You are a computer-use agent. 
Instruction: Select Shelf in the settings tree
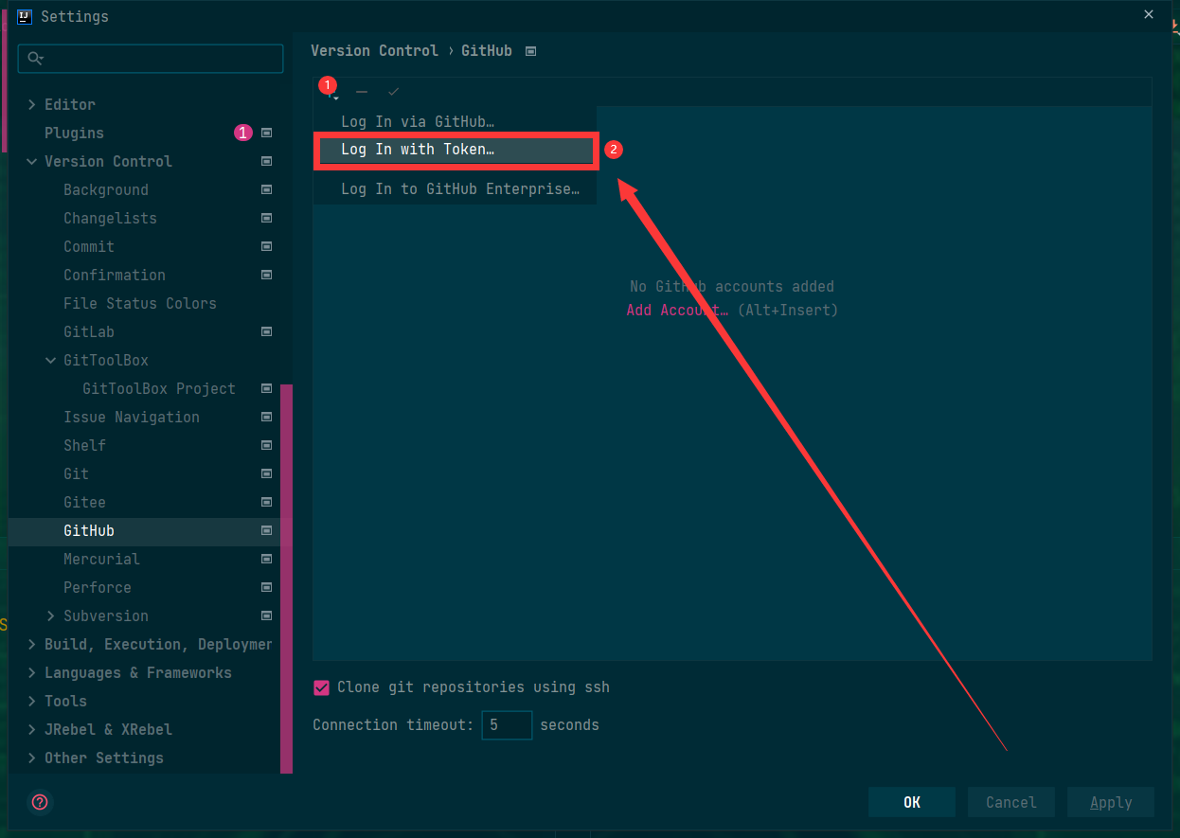point(85,445)
